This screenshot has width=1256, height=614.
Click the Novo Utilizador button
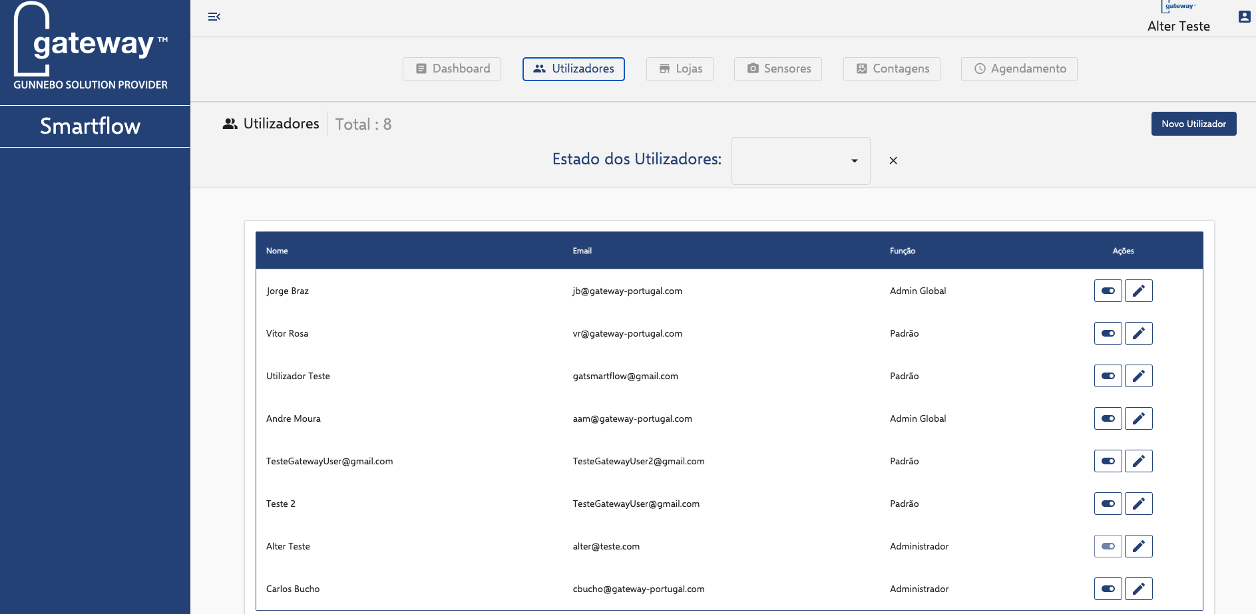(1193, 124)
